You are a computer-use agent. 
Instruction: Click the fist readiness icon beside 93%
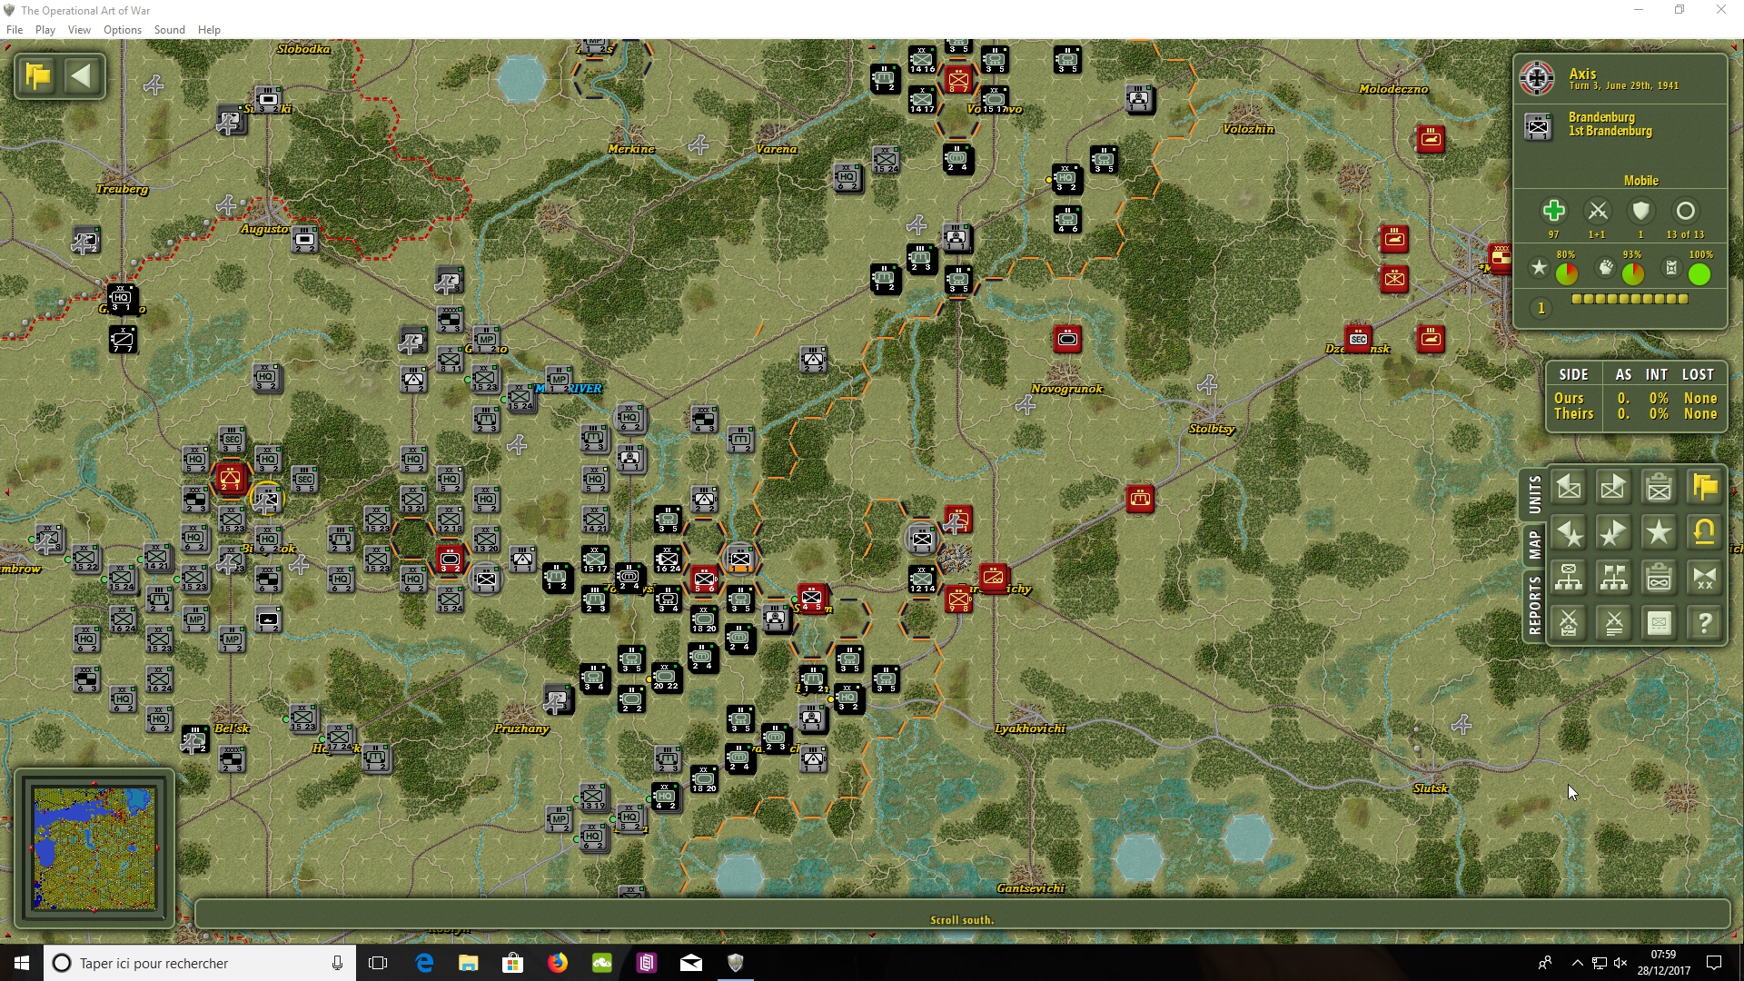point(1606,268)
